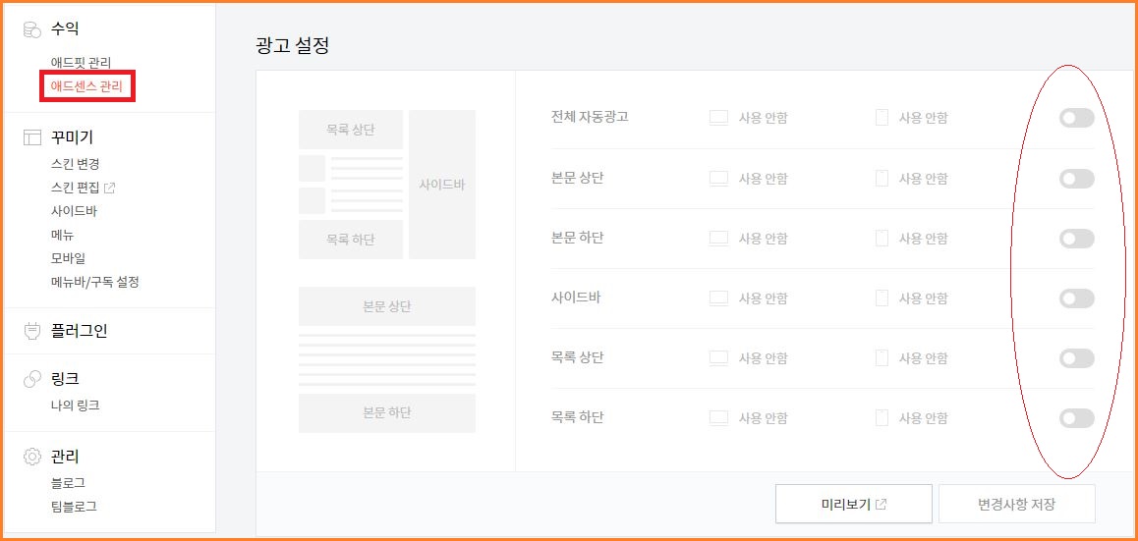
Task: Click 본문 하단 box in layout preview
Action: (387, 413)
